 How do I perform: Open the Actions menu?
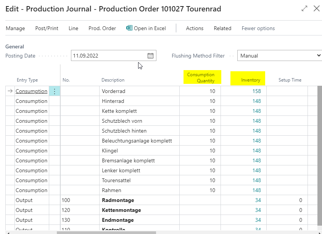pyautogui.click(x=195, y=28)
